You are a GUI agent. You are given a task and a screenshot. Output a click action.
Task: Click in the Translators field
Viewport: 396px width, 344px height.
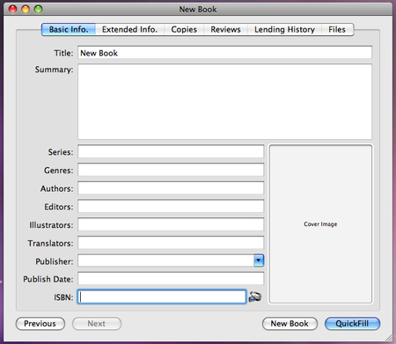(x=171, y=243)
